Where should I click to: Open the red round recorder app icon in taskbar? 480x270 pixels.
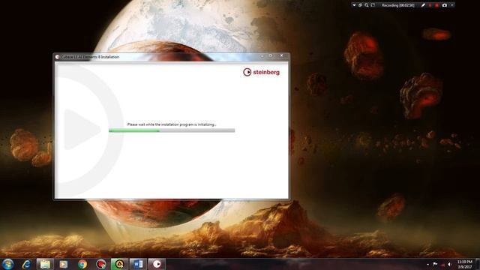pyautogui.click(x=100, y=264)
